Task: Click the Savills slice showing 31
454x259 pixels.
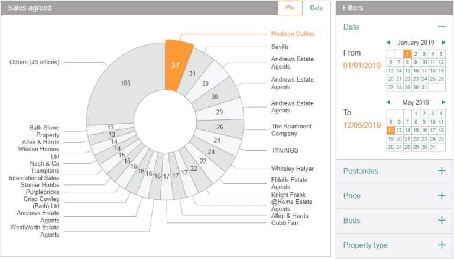Action: [192, 73]
